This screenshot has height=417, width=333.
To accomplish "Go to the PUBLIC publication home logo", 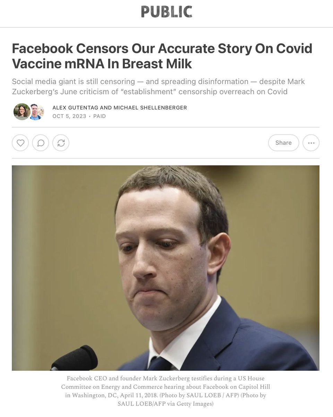I will click(x=166, y=12).
